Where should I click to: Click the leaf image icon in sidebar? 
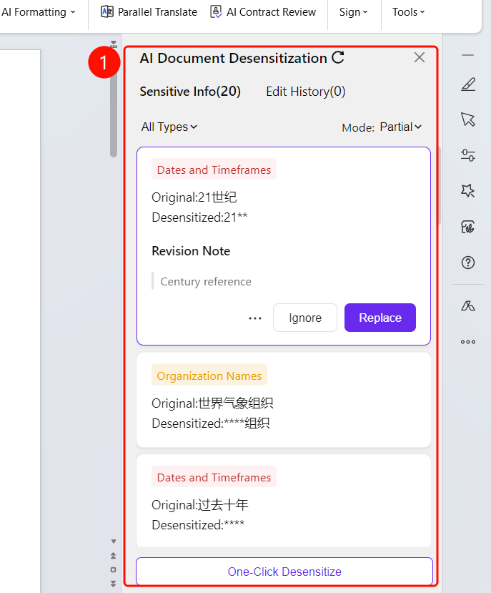tap(468, 227)
